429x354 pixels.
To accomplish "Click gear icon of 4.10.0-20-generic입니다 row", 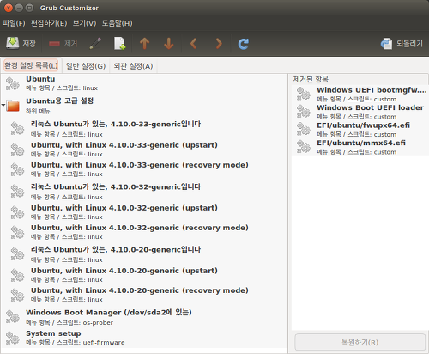I will [17, 254].
